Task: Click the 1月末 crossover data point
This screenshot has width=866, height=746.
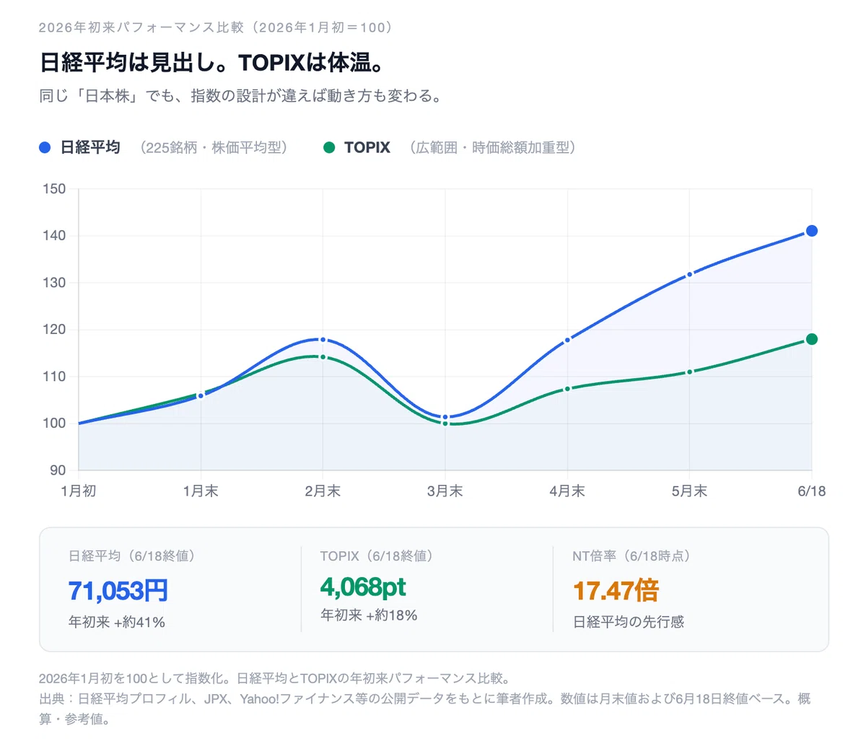Action: tap(201, 395)
